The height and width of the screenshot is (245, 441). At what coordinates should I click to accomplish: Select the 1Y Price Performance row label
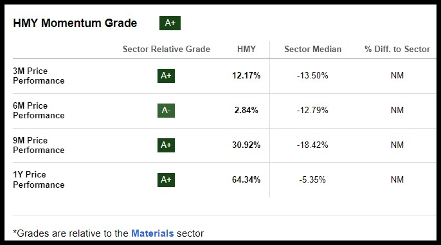point(39,179)
